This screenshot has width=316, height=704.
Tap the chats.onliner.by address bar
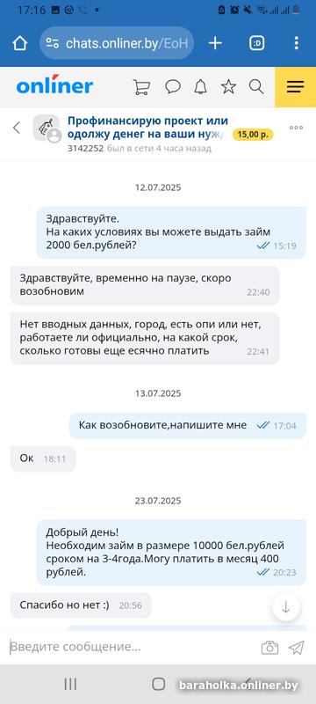(117, 43)
